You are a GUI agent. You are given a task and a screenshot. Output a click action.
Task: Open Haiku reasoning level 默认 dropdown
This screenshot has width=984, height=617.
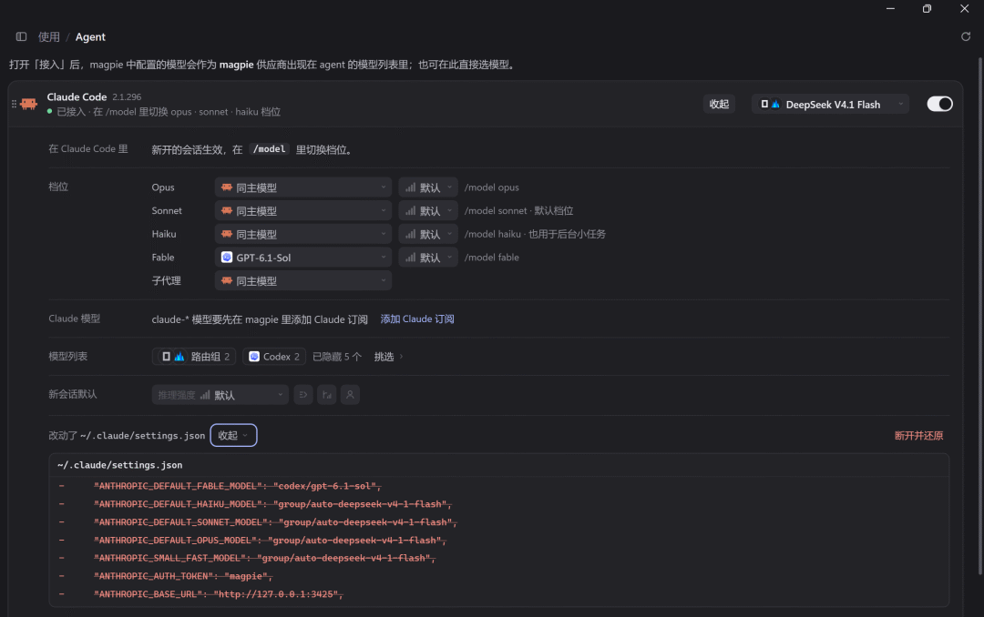point(428,234)
